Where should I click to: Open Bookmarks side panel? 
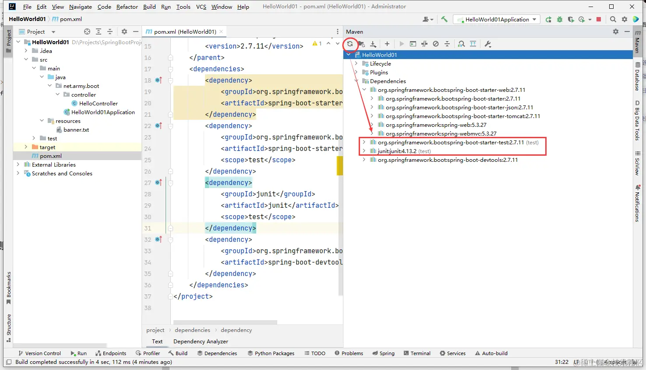(8, 288)
